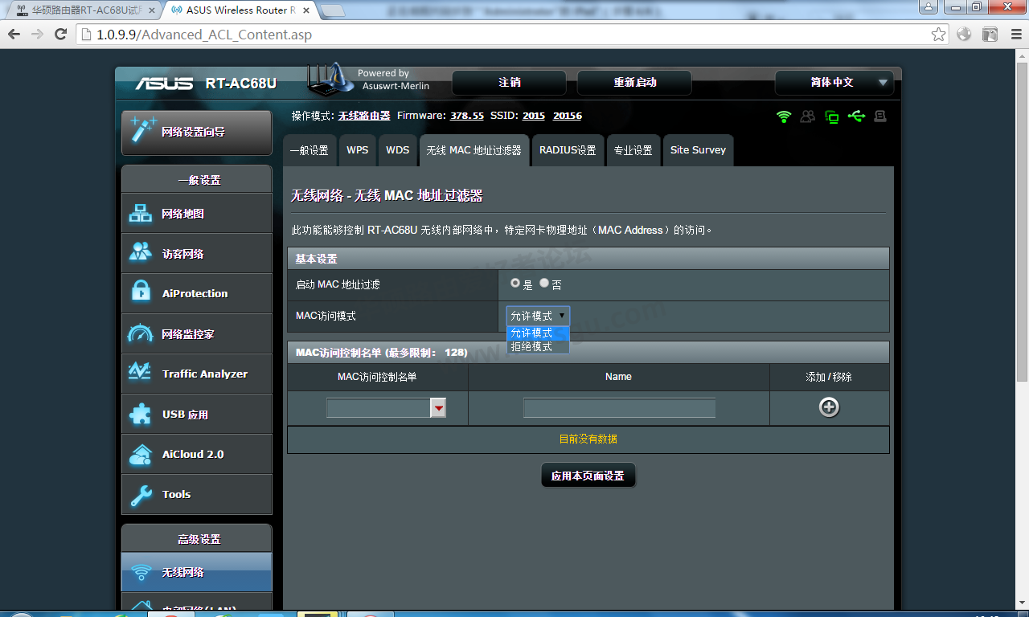The width and height of the screenshot is (1029, 617).
Task: Click the MAC address input field
Action: (x=379, y=408)
